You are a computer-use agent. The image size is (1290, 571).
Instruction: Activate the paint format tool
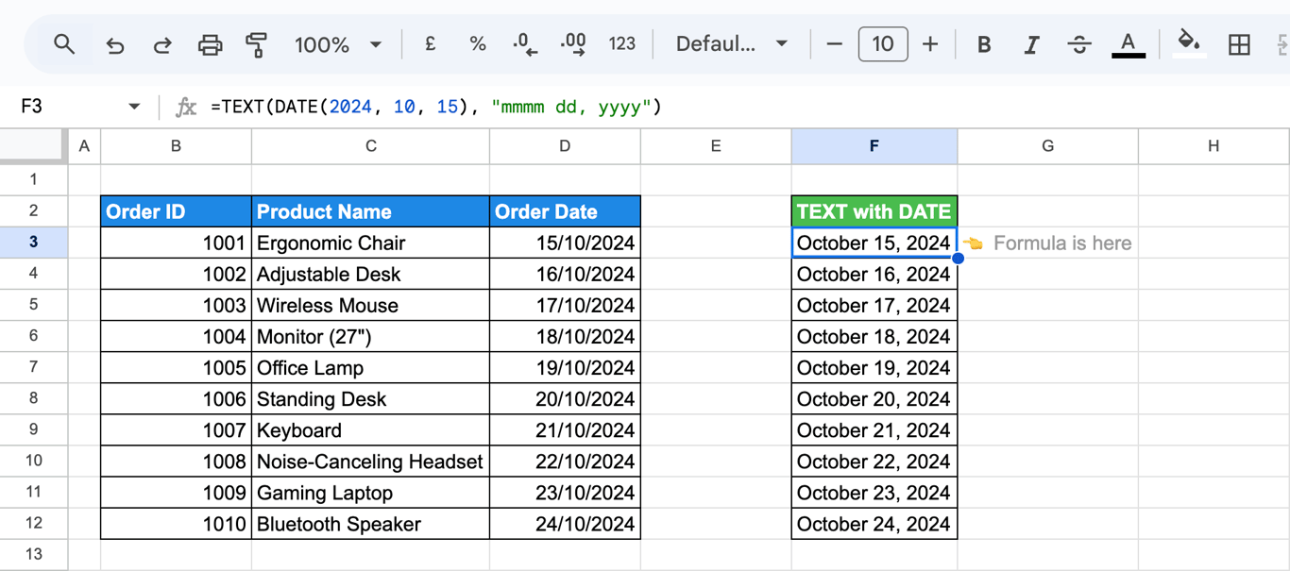[256, 44]
